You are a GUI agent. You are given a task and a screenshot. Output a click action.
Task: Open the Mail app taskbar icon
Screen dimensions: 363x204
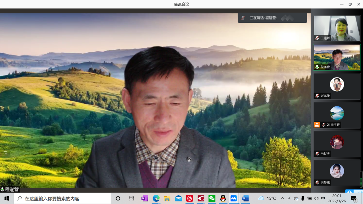[x=178, y=198]
